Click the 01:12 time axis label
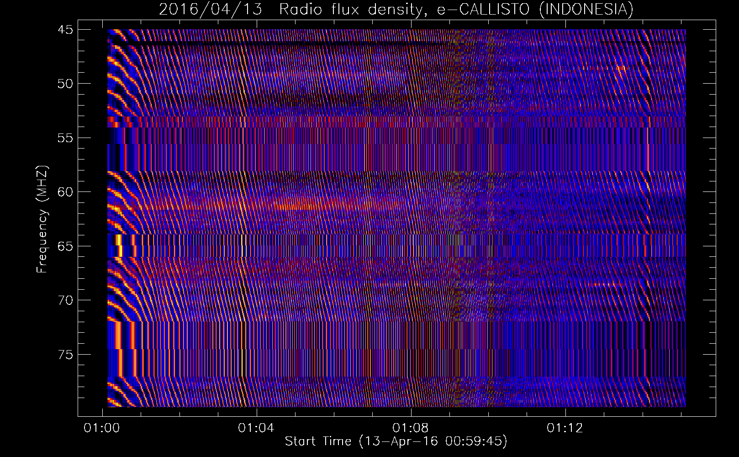The width and height of the screenshot is (739, 457). coord(565,428)
